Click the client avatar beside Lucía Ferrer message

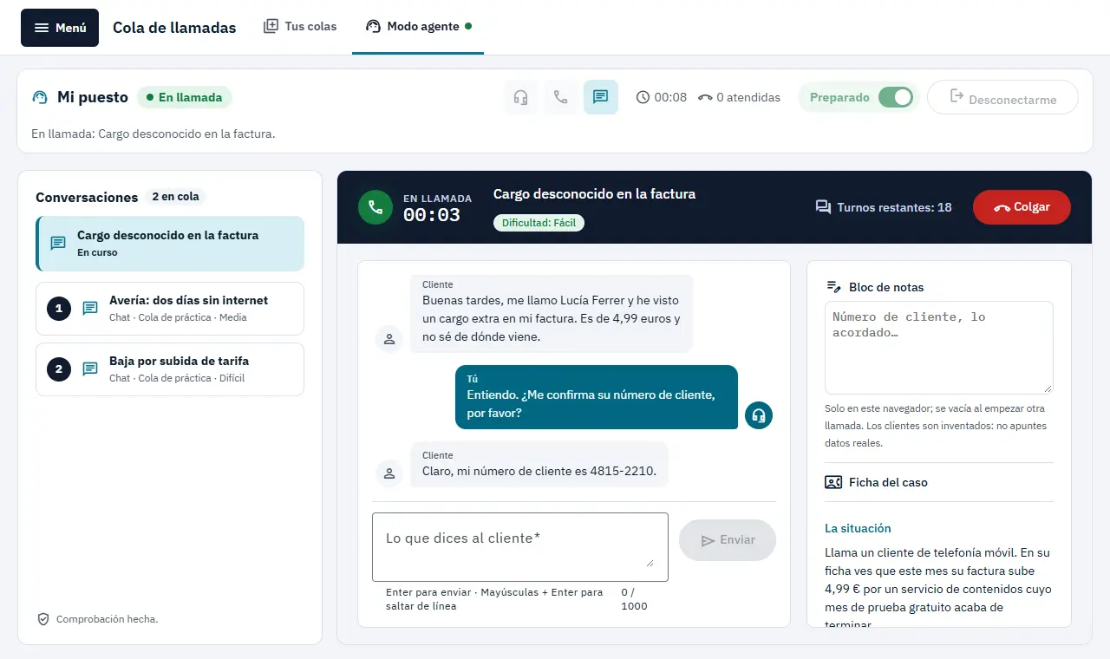point(389,339)
